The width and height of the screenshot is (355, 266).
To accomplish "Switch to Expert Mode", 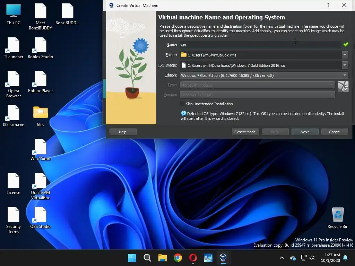I will point(245,132).
